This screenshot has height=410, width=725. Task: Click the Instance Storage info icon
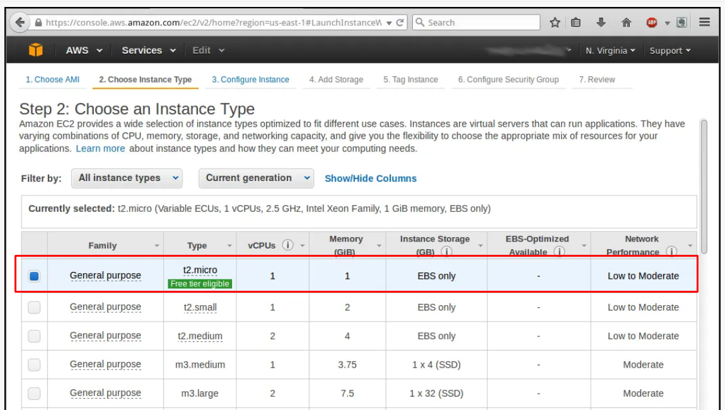[446, 251]
